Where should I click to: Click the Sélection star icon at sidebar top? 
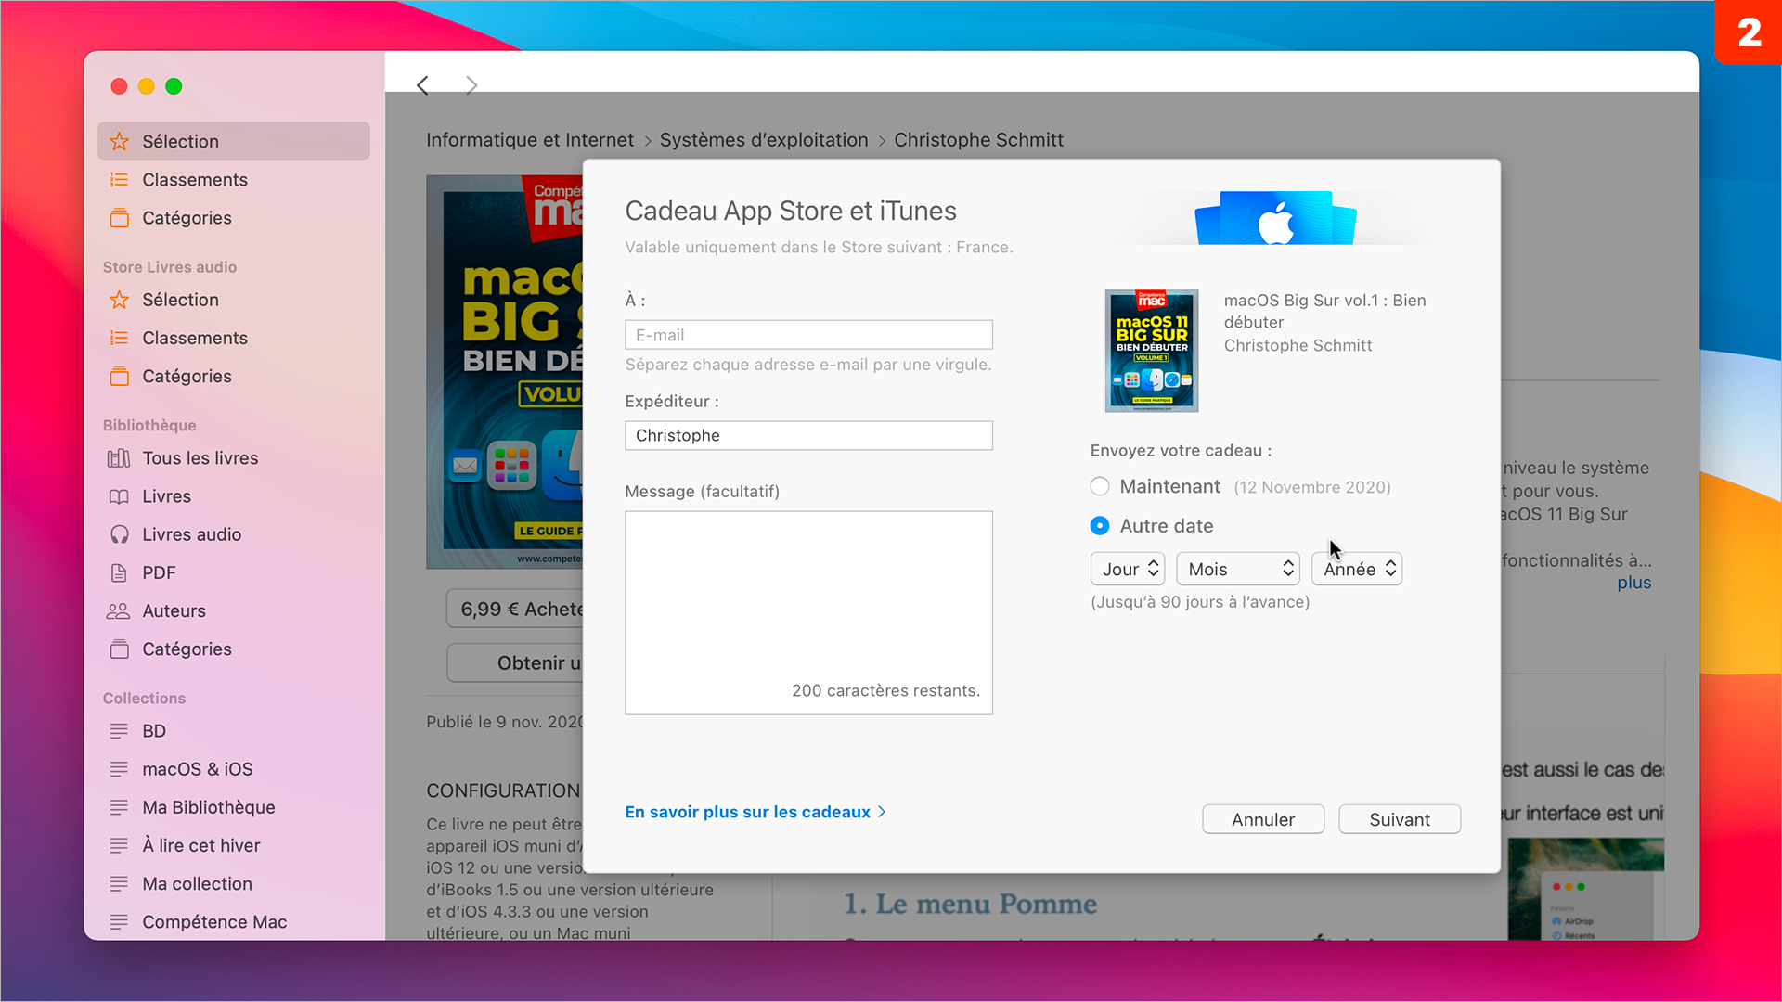[119, 141]
